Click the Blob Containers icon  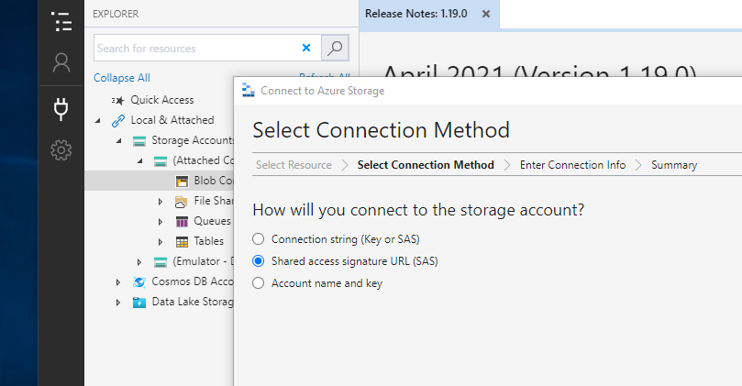tap(182, 182)
